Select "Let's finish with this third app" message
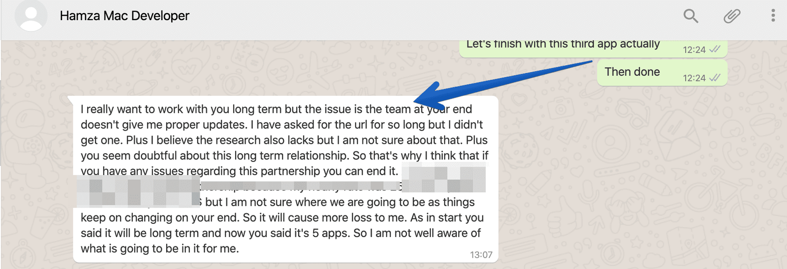 [x=594, y=48]
